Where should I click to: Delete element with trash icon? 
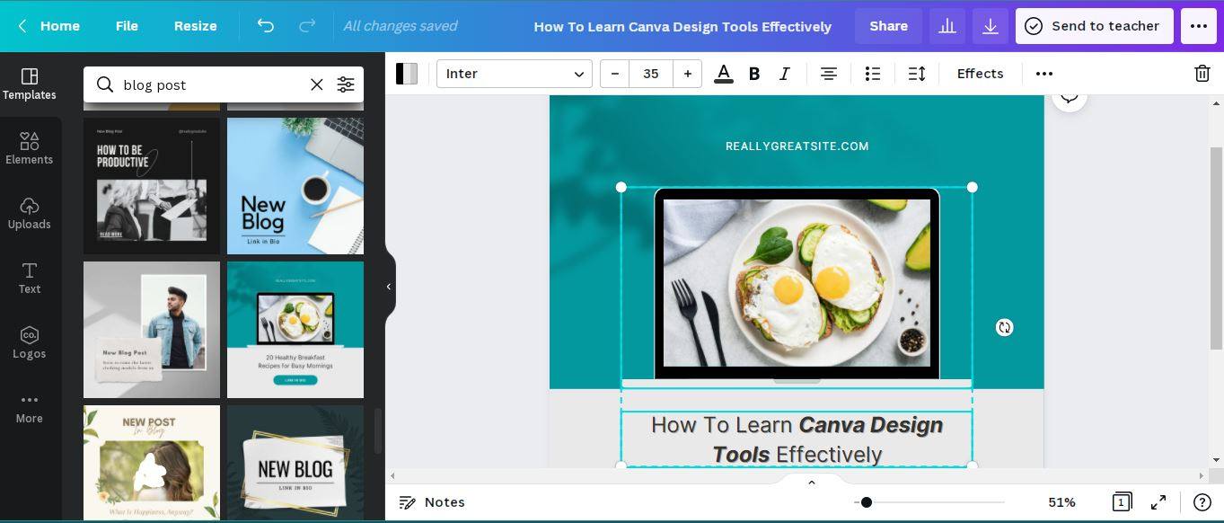tap(1202, 74)
